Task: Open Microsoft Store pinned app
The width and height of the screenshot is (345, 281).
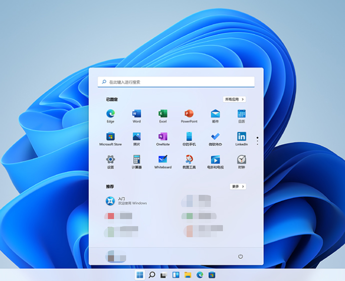Action: [110, 139]
